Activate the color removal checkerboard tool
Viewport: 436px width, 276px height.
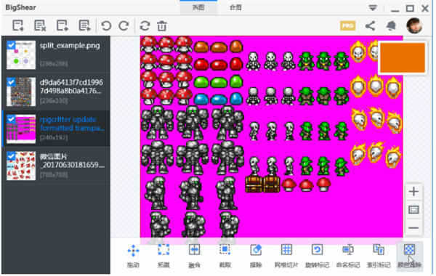(409, 256)
